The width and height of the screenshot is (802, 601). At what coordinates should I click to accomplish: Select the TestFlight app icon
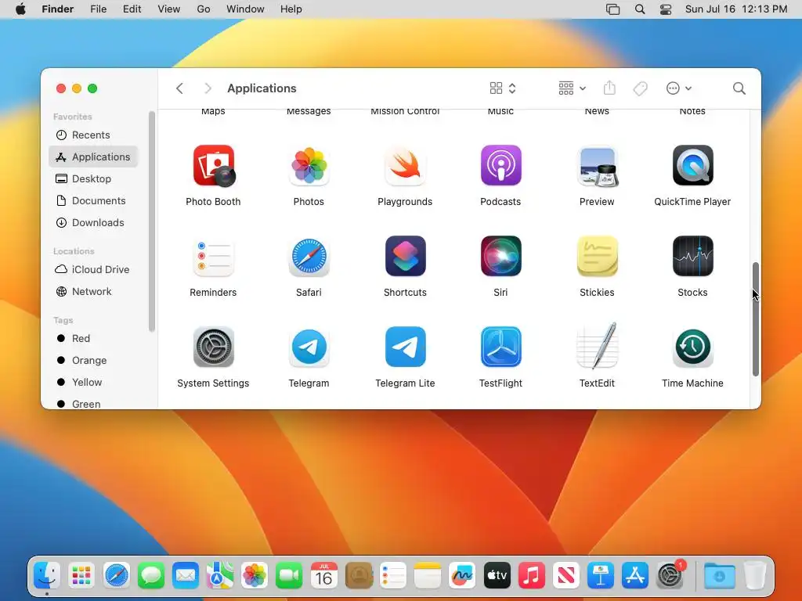500,347
